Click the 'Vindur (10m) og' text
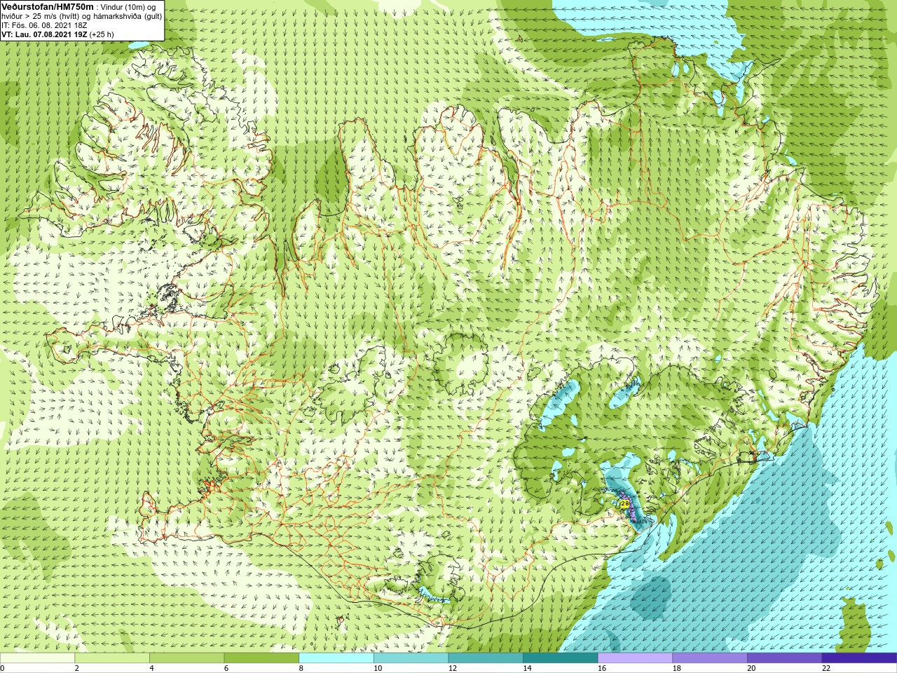Viewport: 897px width, 673px height. [128, 7]
